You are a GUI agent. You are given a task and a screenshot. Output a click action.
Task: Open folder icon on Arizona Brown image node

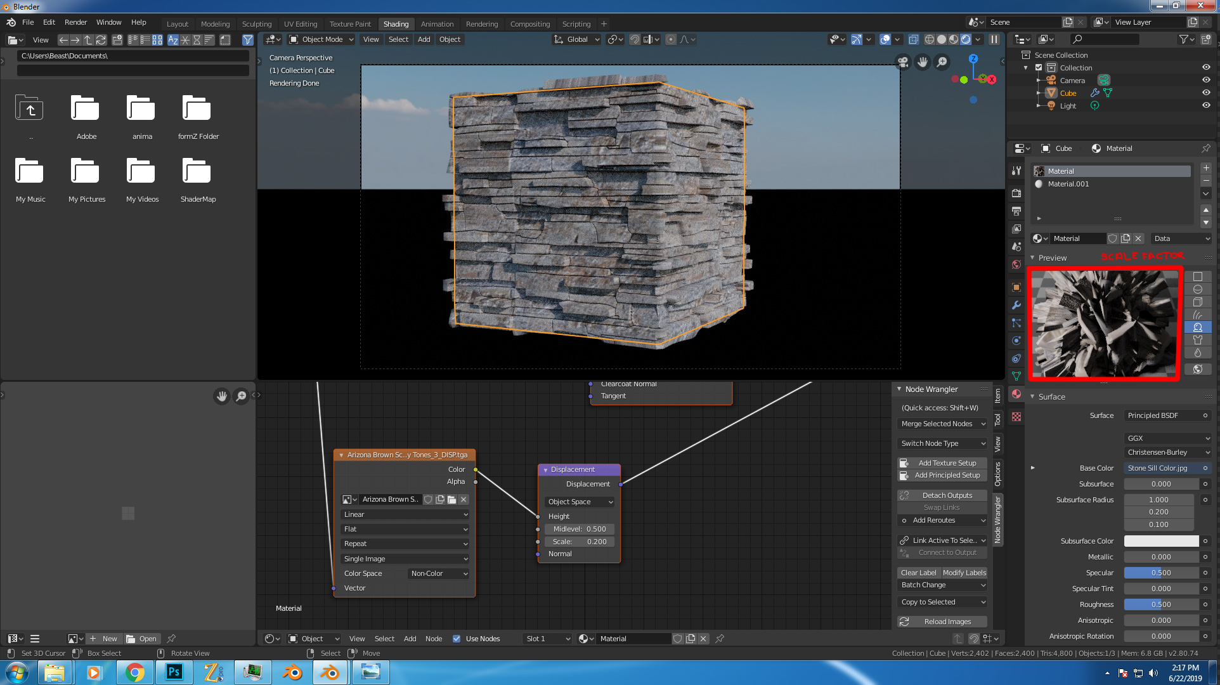[451, 500]
